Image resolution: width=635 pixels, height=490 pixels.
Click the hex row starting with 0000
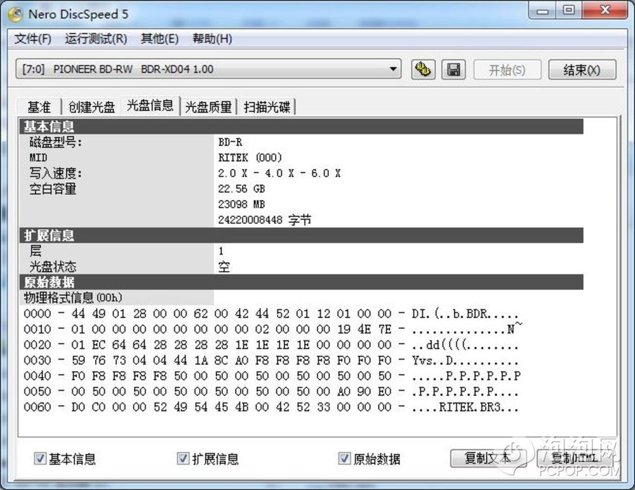point(271,314)
